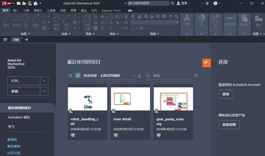Open the 输出 ribbon tab
The width and height of the screenshot is (265, 156).
click(84, 10)
